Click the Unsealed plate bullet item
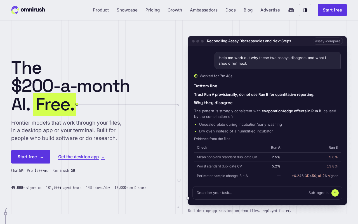 point(241,124)
